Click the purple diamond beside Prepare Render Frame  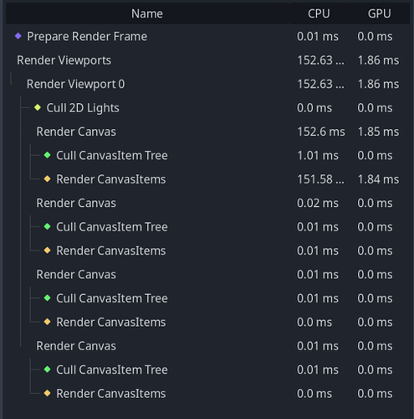(x=18, y=36)
